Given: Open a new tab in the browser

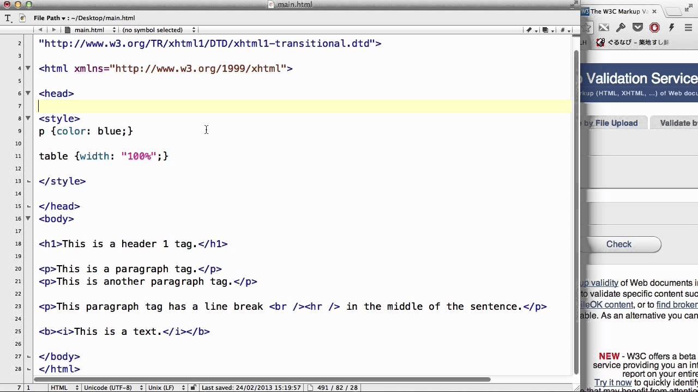Looking at the screenshot, I should (x=675, y=11).
